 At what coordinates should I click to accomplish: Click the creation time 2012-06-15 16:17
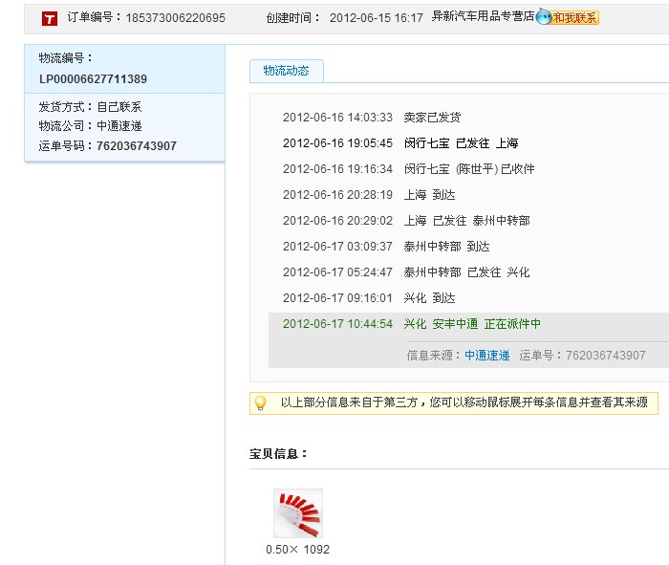[376, 17]
